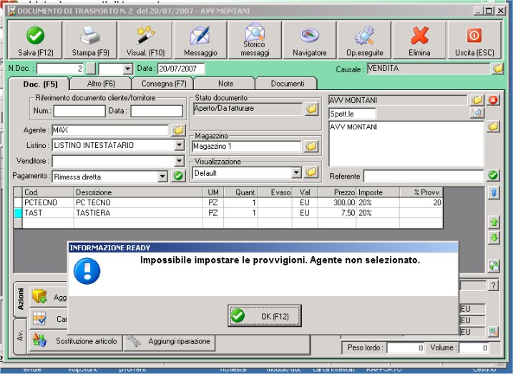Click green check beside Pagamento
Viewport: 513px width, 374px height.
pos(179,176)
